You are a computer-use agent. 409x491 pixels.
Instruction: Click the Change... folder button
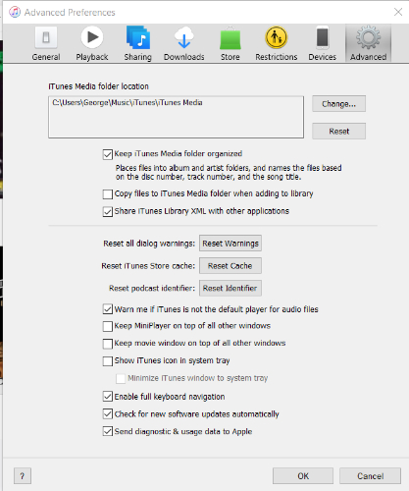(338, 104)
